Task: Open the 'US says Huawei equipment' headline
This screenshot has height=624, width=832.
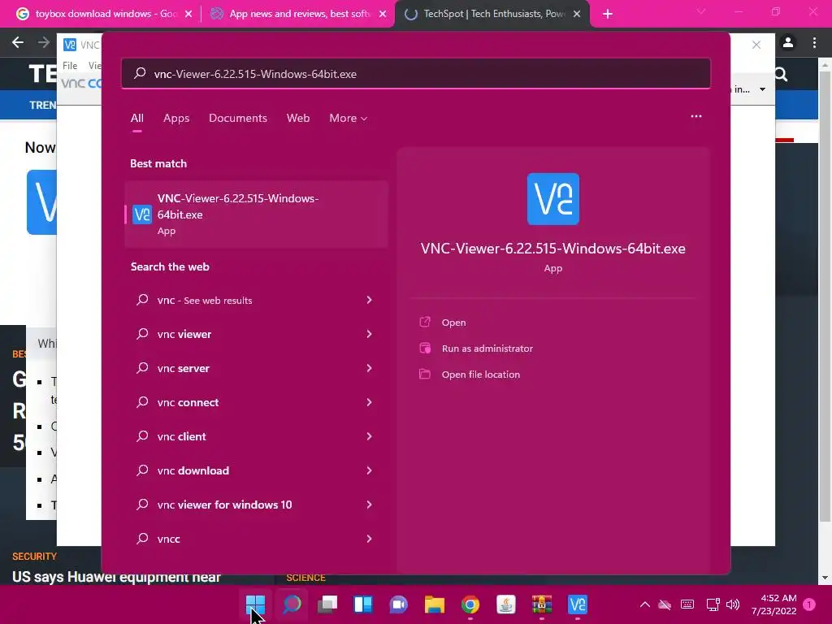Action: (116, 577)
